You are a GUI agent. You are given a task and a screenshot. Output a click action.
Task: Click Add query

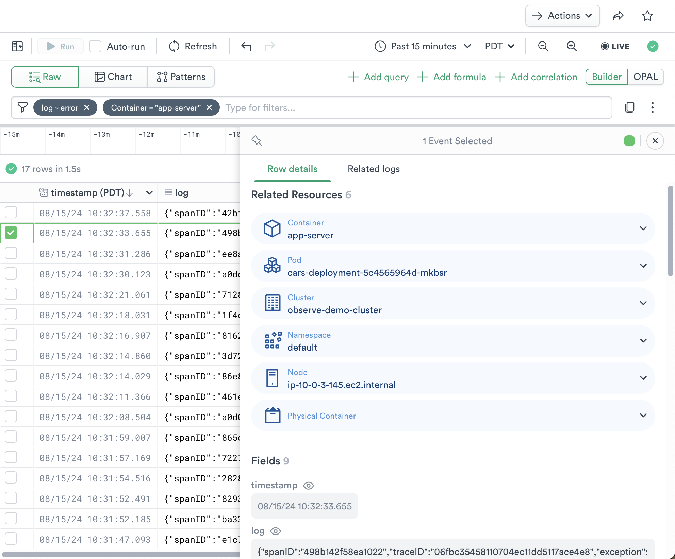378,77
